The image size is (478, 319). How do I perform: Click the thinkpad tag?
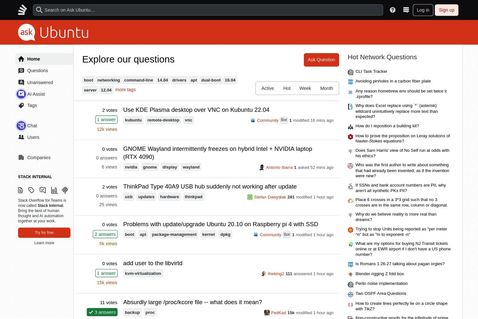pos(193,197)
